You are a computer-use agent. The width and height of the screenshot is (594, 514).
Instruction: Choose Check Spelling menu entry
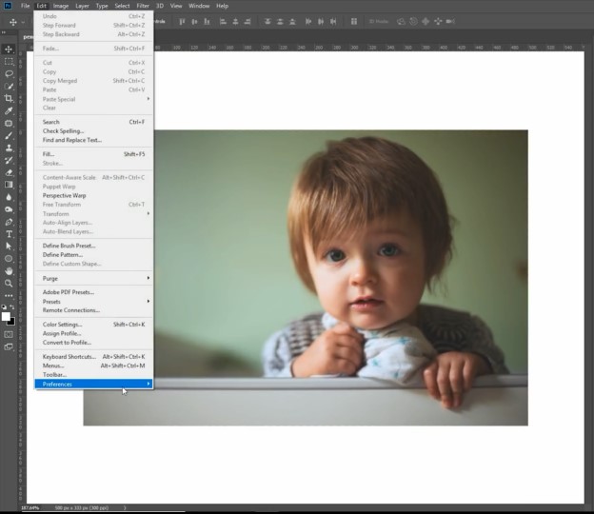[x=93, y=131]
